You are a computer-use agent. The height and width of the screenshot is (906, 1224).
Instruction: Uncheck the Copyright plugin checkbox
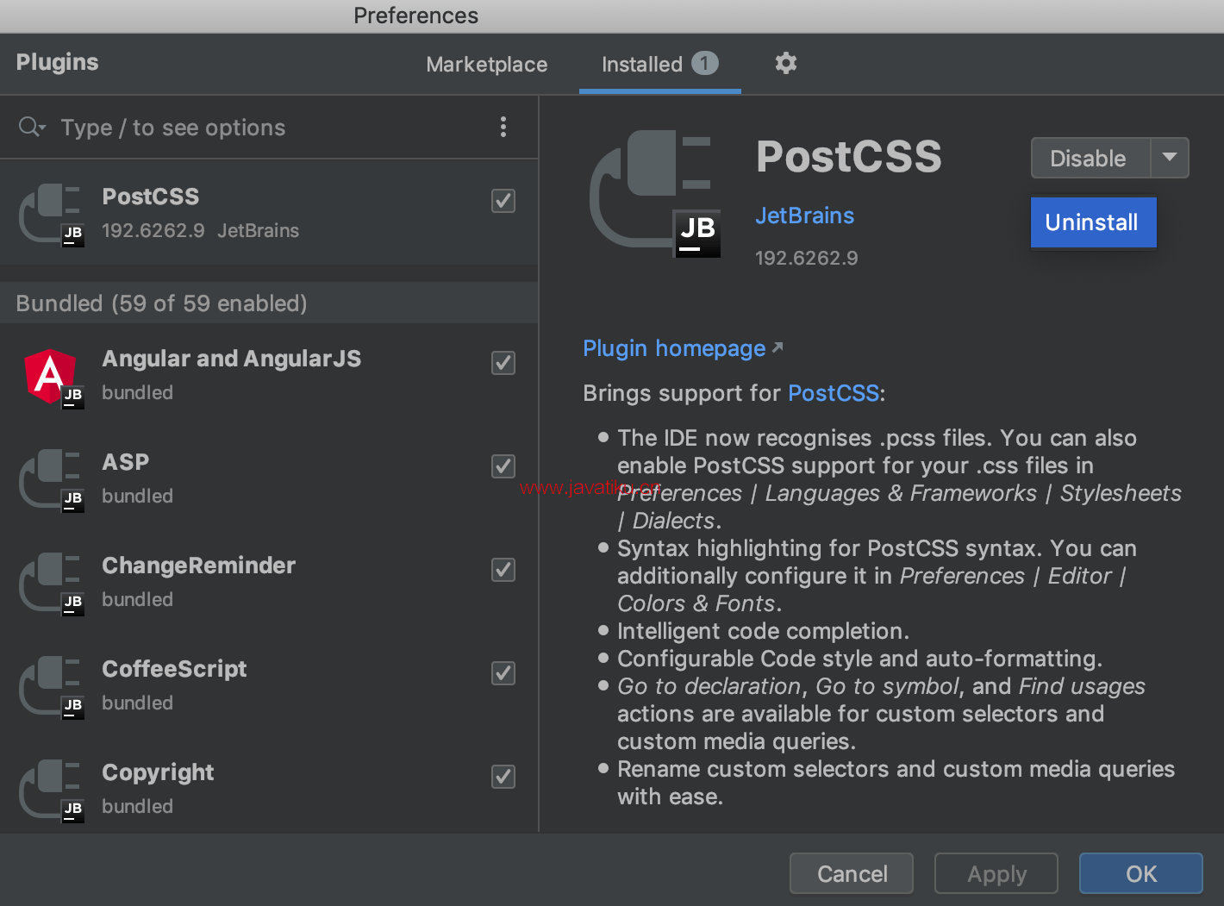pos(503,777)
